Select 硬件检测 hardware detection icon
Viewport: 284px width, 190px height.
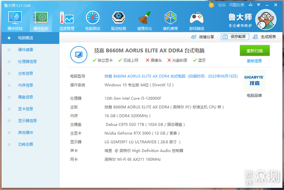click(41, 20)
